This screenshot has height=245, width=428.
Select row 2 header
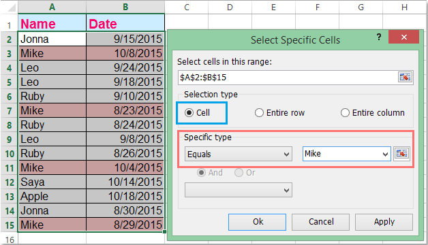(x=9, y=39)
